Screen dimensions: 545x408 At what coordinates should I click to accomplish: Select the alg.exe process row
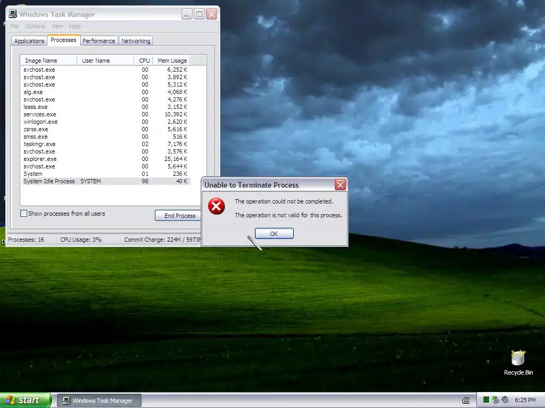[106, 92]
